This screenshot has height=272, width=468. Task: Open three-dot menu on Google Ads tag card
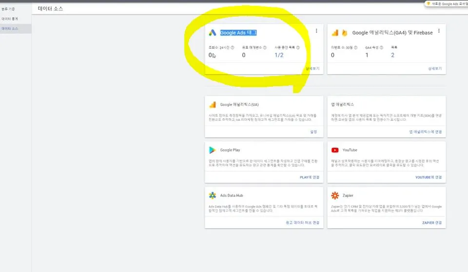pos(316,31)
